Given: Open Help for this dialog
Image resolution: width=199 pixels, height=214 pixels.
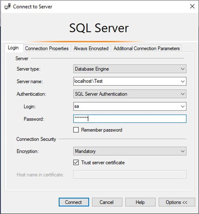Looking at the screenshot, I should point(140,202).
